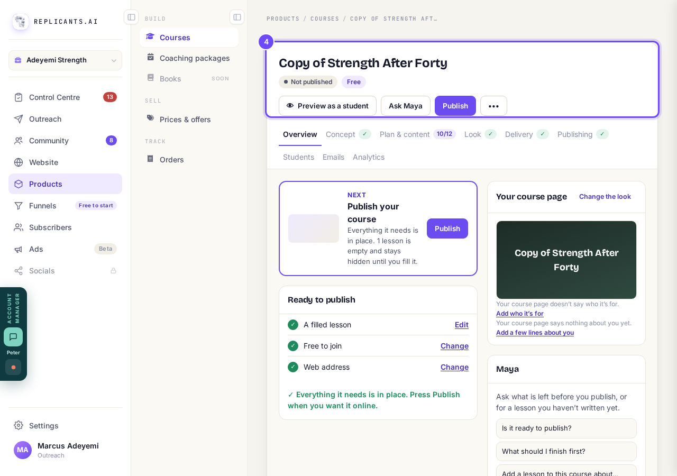
Task: Click the course page preview thumbnail
Action: pos(566,260)
